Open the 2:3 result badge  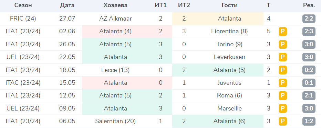pos(309,32)
